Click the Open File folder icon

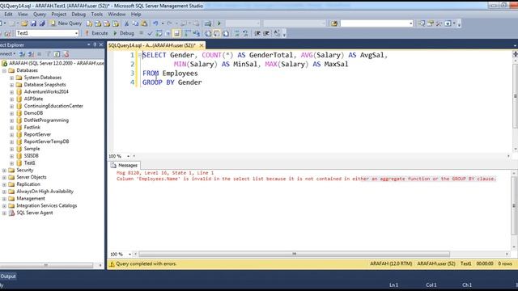point(24,23)
